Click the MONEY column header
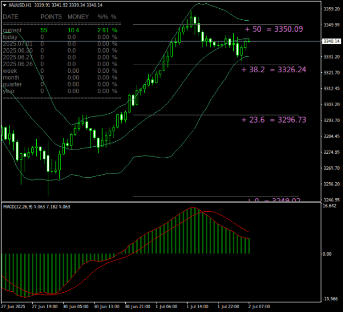The image size is (343, 312). point(78,17)
